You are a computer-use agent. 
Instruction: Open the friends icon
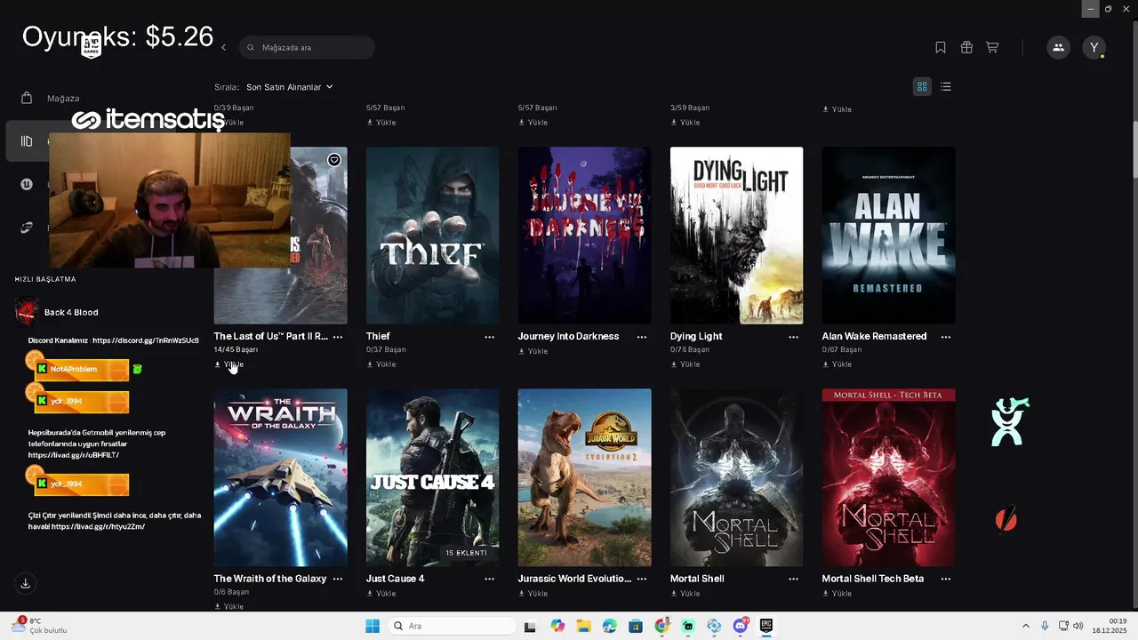pos(1058,47)
